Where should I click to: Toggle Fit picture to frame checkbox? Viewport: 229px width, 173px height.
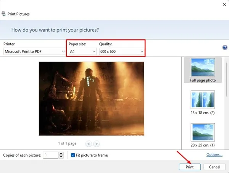[x=73, y=155]
